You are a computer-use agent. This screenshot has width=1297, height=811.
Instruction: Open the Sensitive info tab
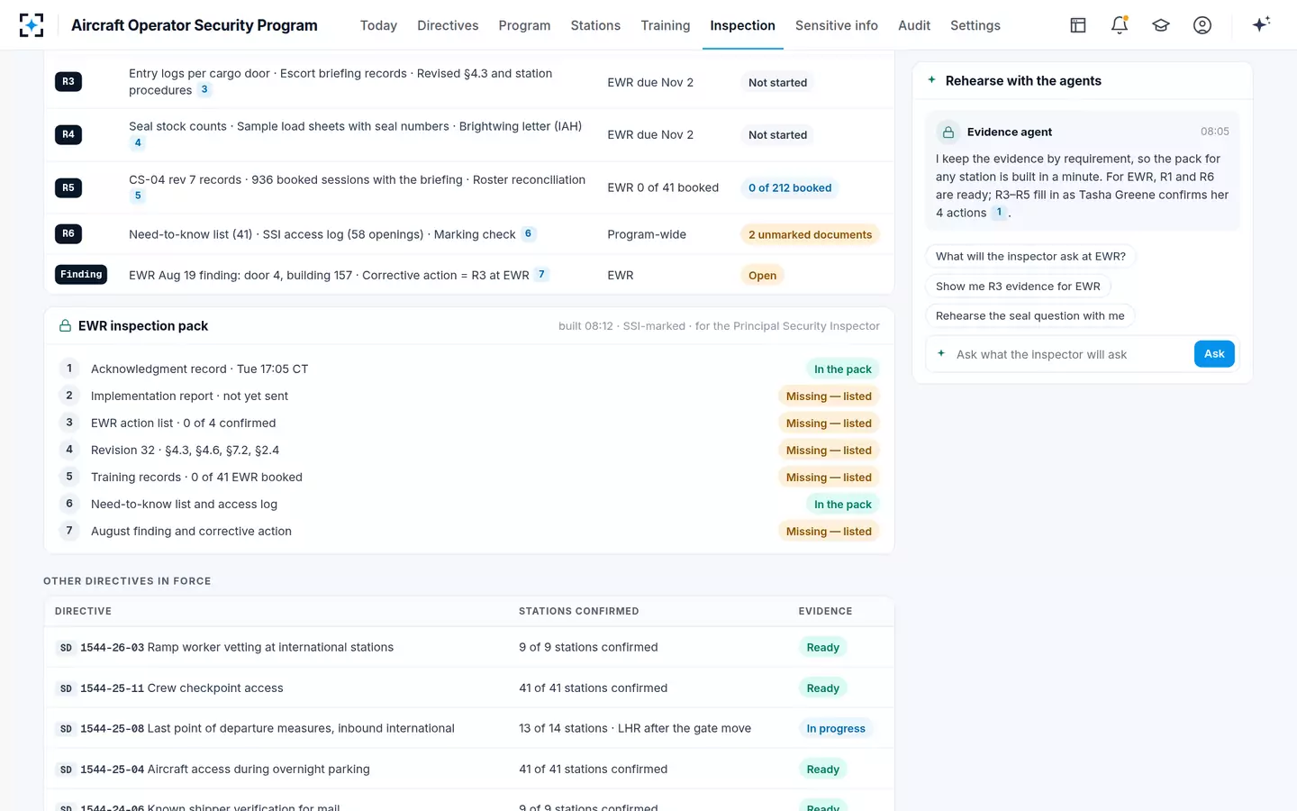click(x=837, y=25)
